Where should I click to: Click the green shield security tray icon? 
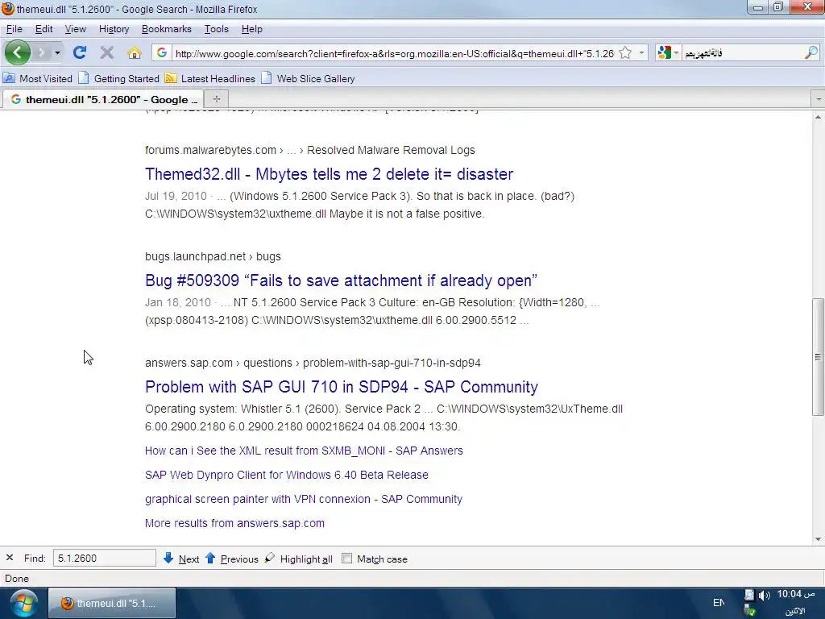(750, 611)
